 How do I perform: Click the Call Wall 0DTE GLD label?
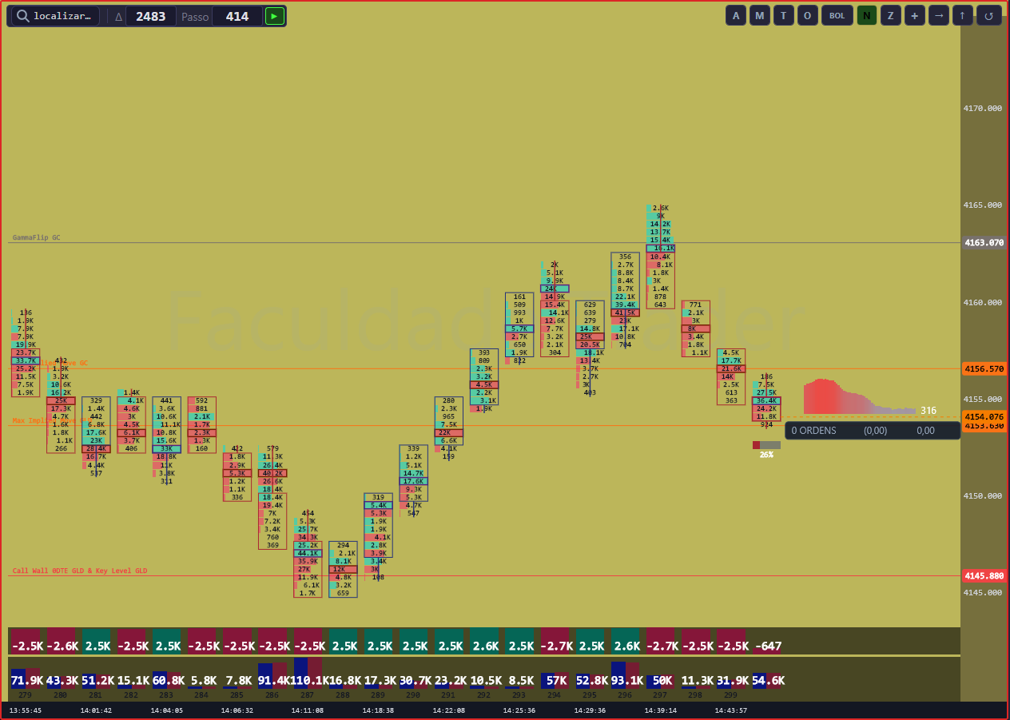(x=80, y=571)
